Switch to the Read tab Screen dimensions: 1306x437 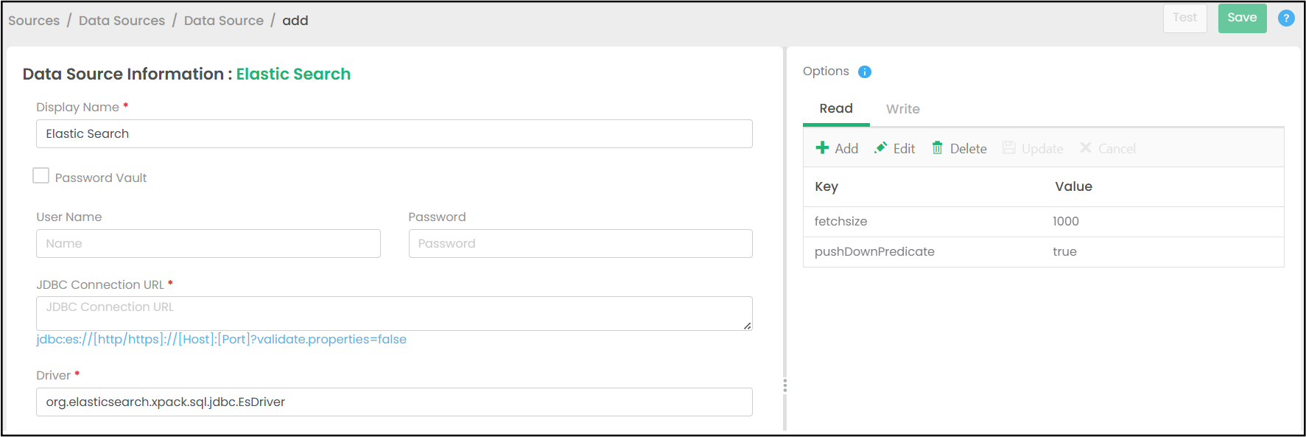tap(836, 108)
